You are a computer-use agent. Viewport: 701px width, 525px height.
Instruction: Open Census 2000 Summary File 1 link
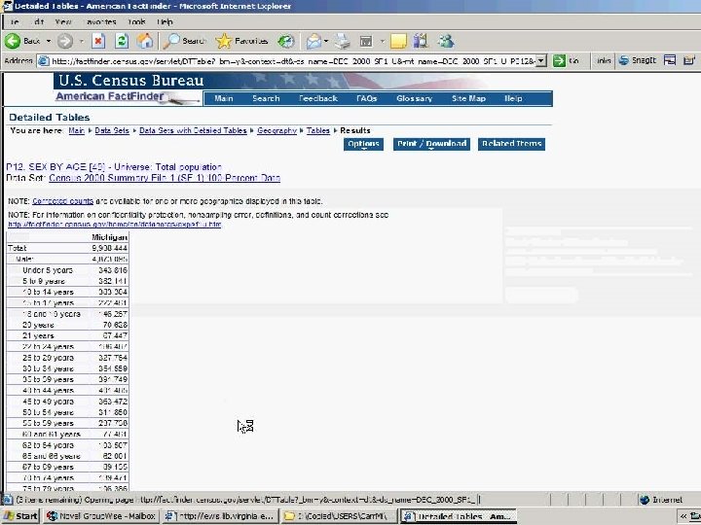point(165,178)
